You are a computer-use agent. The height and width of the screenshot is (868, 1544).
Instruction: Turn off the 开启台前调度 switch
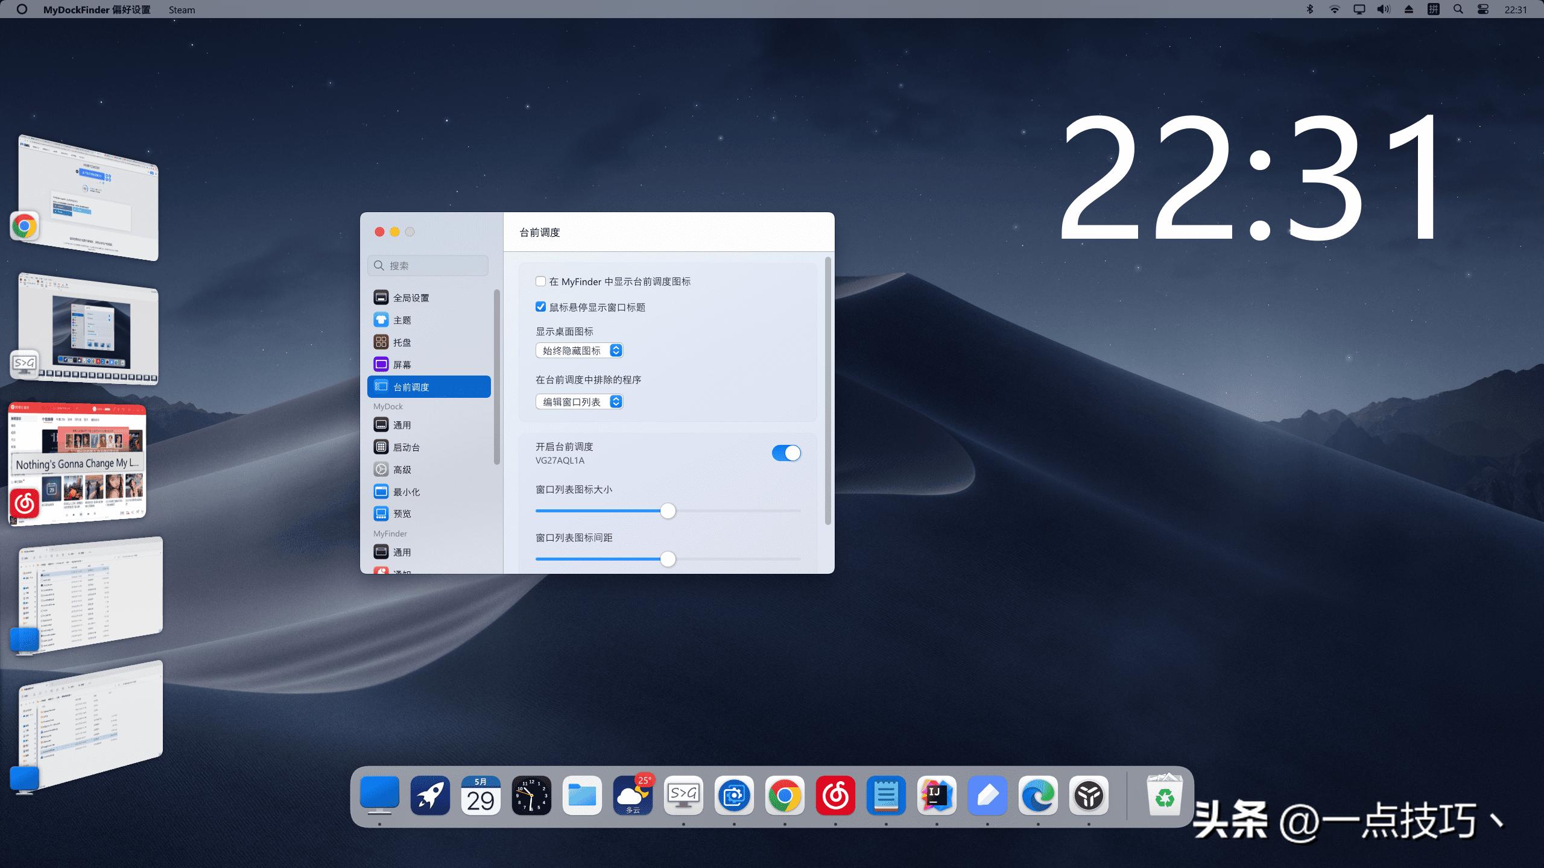click(786, 453)
